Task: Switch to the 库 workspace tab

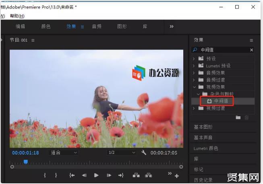Action: [145, 26]
